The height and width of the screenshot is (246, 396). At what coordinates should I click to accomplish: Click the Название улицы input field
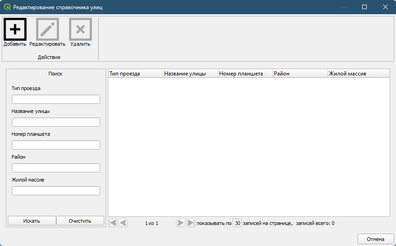click(x=56, y=122)
